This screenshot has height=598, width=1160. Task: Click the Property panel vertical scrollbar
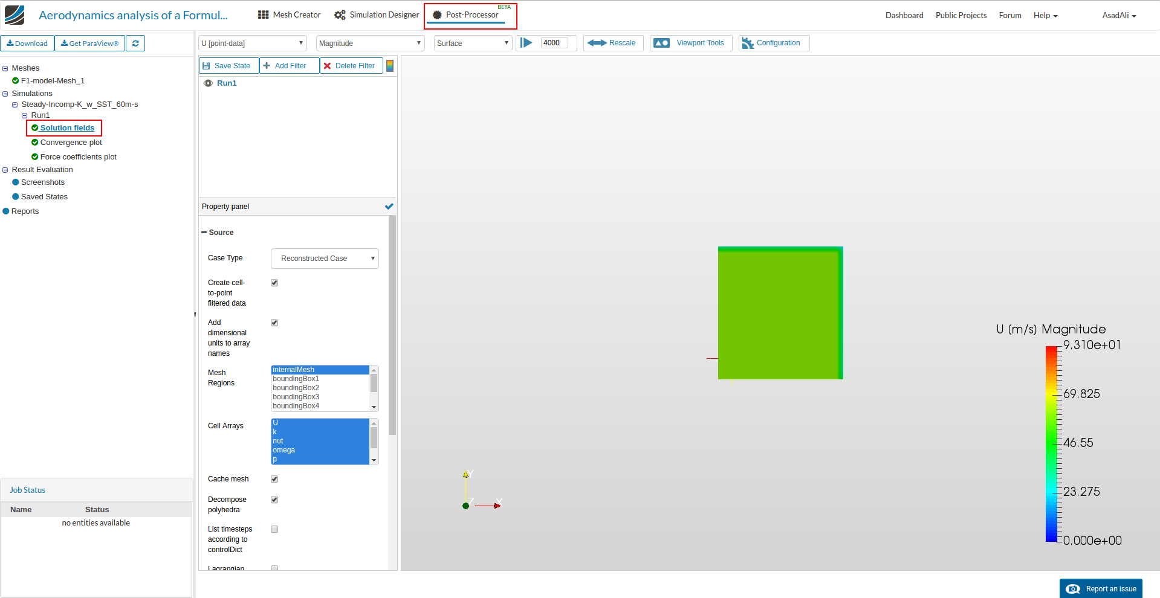pyautogui.click(x=393, y=325)
